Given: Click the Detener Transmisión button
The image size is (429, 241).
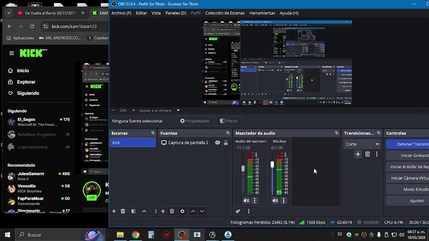Looking at the screenshot, I should pos(408,144).
